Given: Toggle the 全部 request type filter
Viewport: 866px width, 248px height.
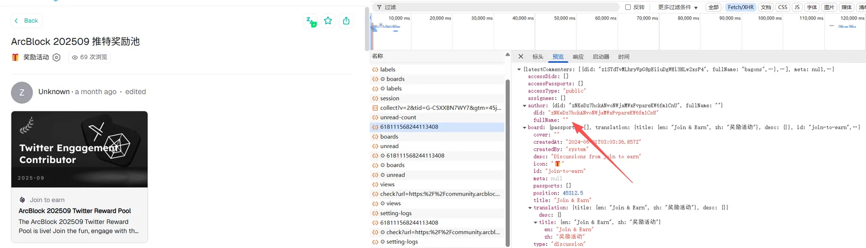Looking at the screenshot, I should [x=713, y=7].
